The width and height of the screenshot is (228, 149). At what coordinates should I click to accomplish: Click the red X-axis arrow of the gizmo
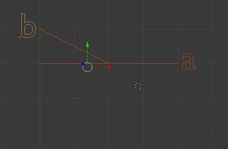coord(110,67)
